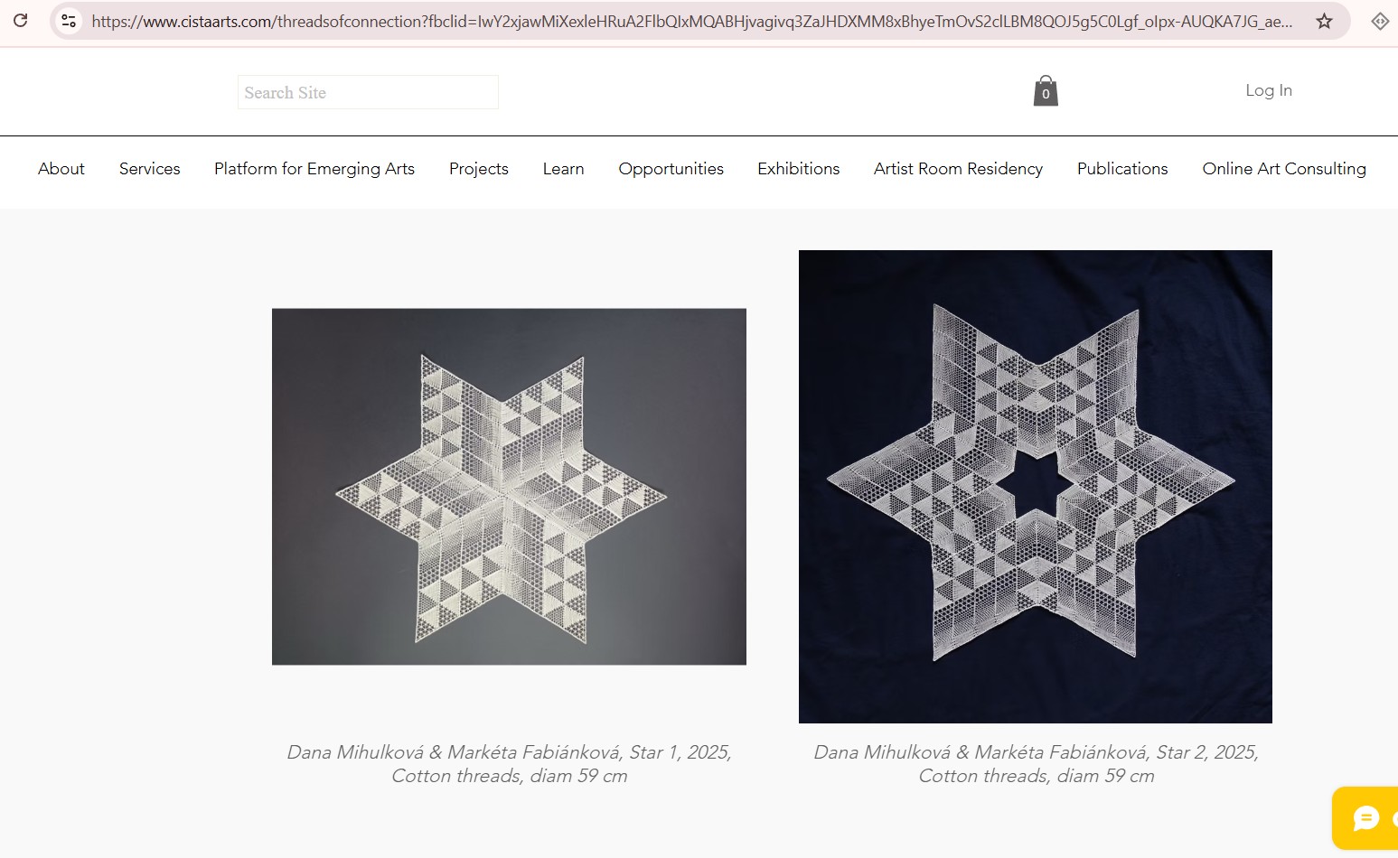This screenshot has width=1398, height=858.
Task: Expand the Projects navigation item
Action: tap(478, 169)
